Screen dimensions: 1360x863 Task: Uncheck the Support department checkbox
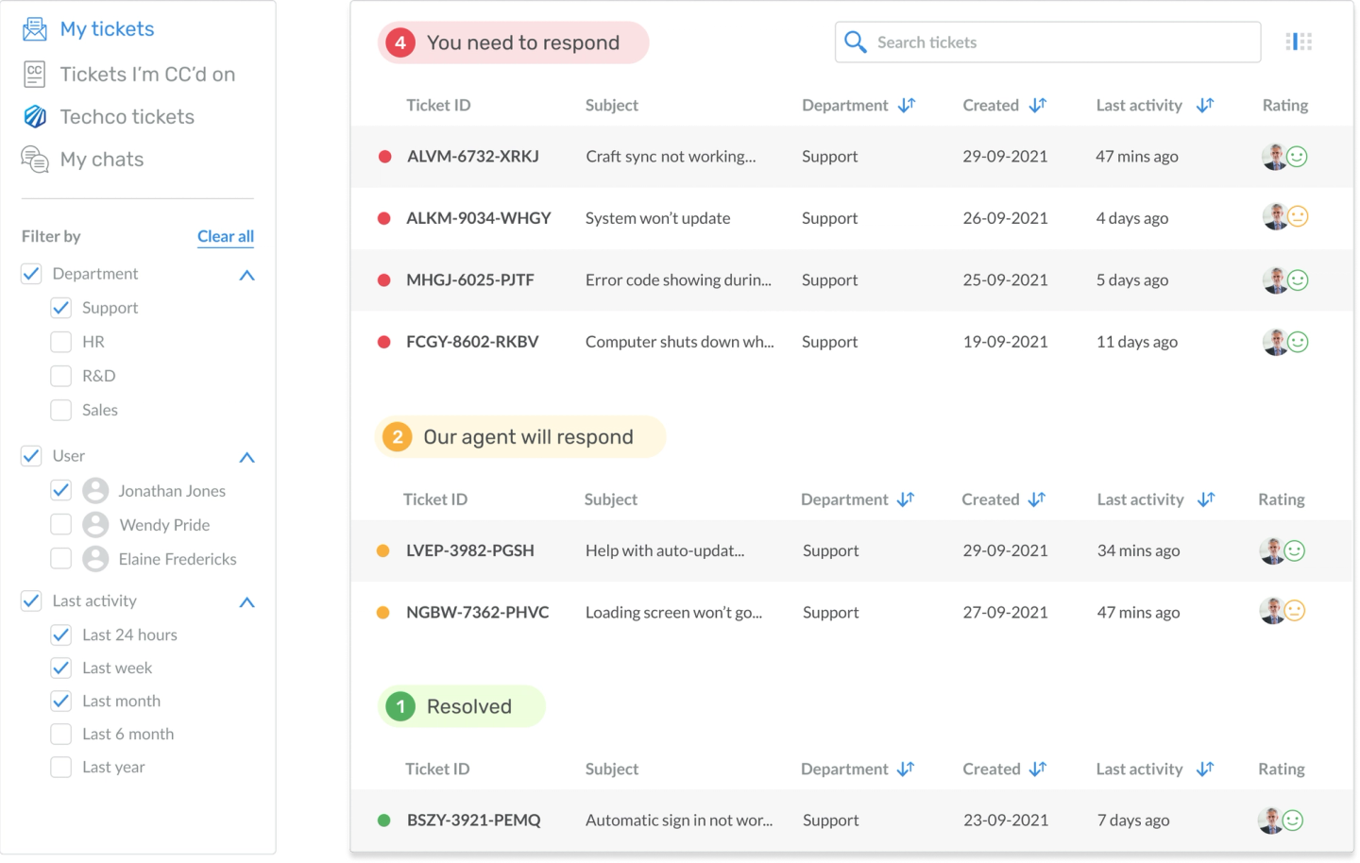point(61,308)
